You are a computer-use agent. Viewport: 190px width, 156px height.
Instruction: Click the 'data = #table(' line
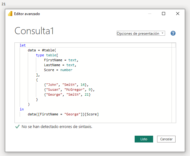(42, 50)
